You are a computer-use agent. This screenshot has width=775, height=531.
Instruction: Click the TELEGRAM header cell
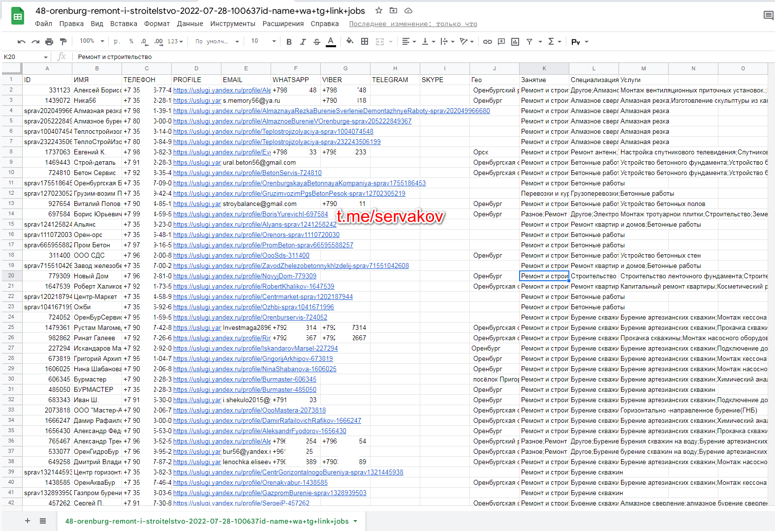[x=395, y=80]
